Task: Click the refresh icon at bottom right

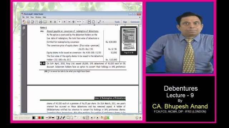Action: pos(137,118)
